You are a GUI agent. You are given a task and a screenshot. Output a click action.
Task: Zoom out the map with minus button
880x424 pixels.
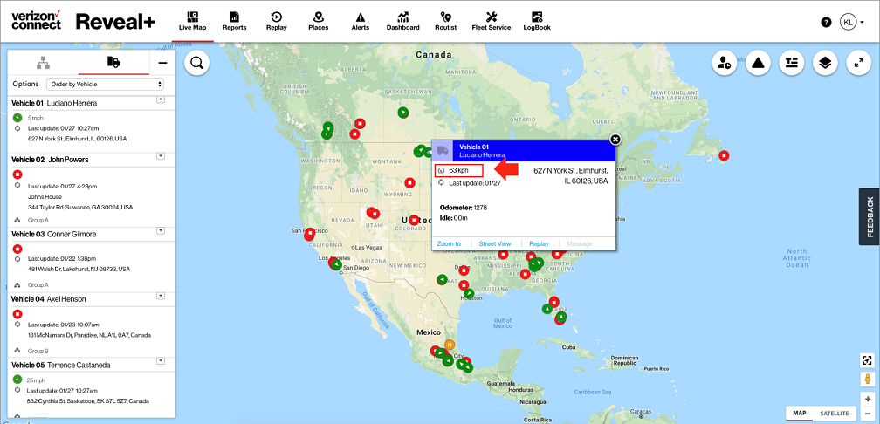click(868, 413)
